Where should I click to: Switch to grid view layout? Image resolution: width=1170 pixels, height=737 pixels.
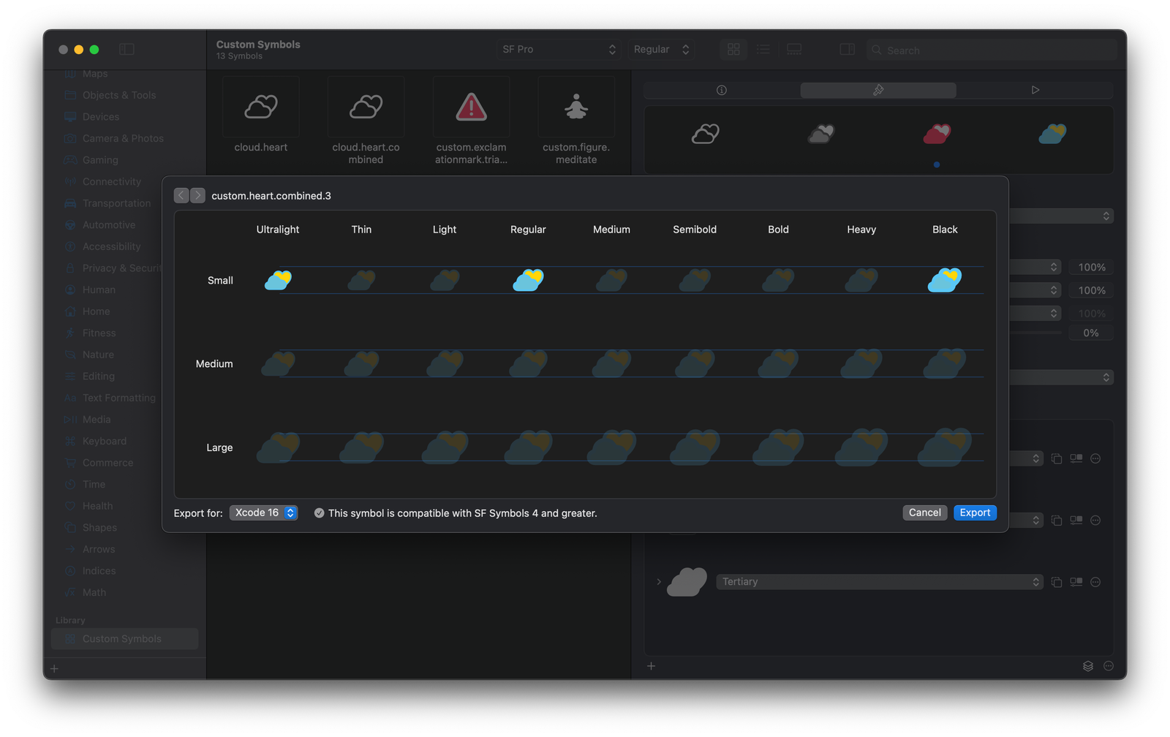click(733, 49)
